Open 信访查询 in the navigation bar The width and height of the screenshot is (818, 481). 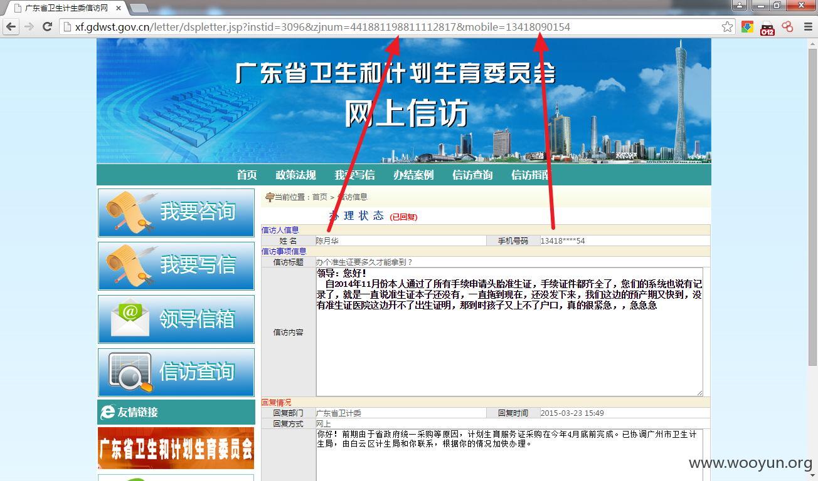pos(472,175)
